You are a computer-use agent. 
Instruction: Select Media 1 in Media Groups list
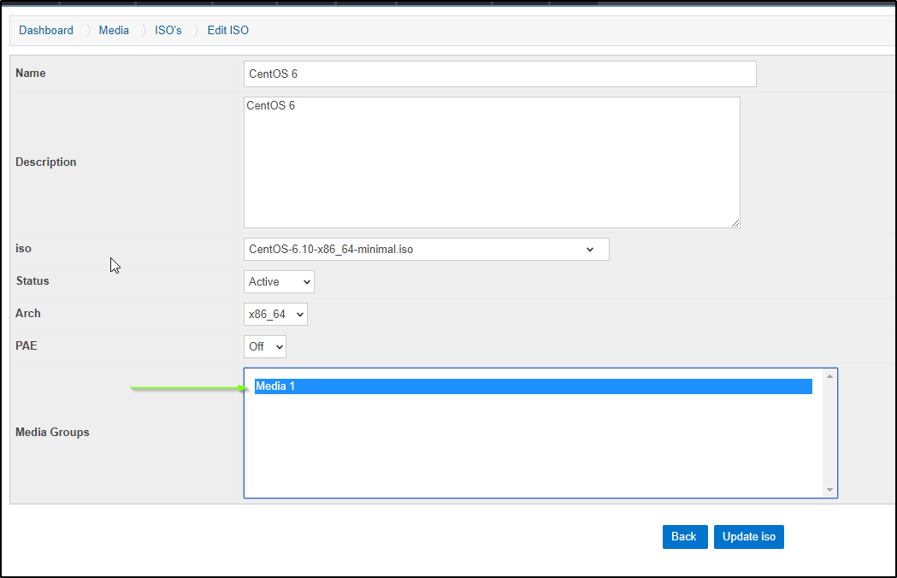[x=533, y=386]
